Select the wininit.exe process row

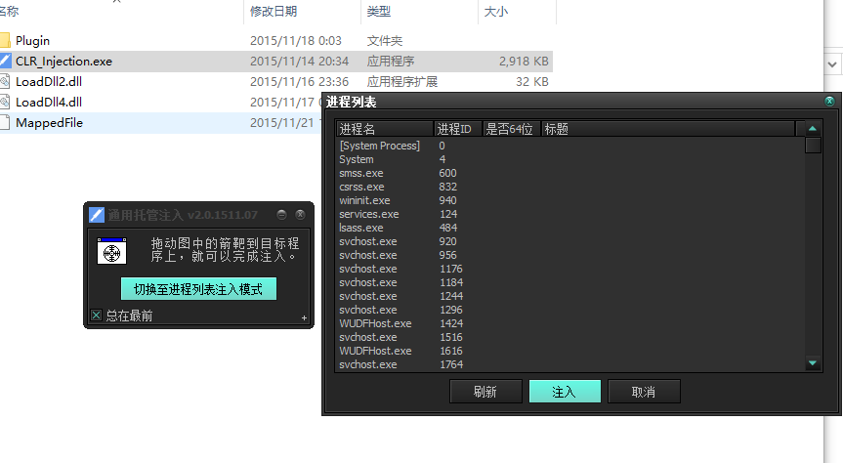(x=364, y=200)
